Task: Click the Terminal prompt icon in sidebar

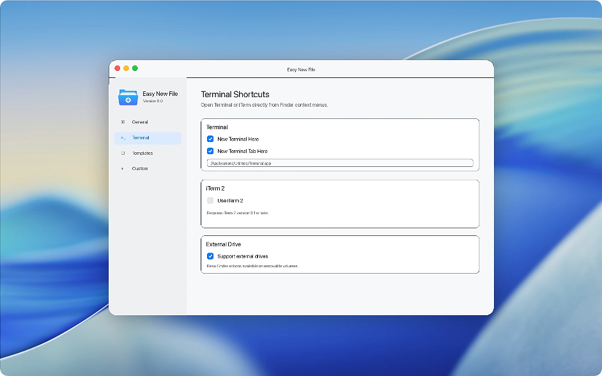Action: pyautogui.click(x=123, y=138)
